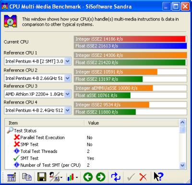Open Reference CPU 1 dropdown arrow

pos(68,61)
